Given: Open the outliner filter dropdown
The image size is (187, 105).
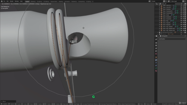Looking at the screenshot, I should point(182,4).
